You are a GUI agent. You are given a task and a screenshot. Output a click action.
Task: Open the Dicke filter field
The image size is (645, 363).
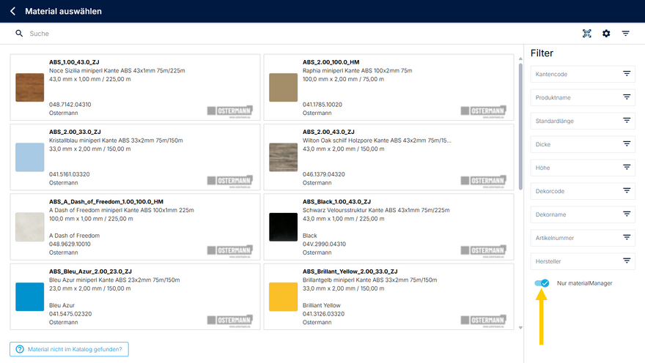pyautogui.click(x=583, y=145)
